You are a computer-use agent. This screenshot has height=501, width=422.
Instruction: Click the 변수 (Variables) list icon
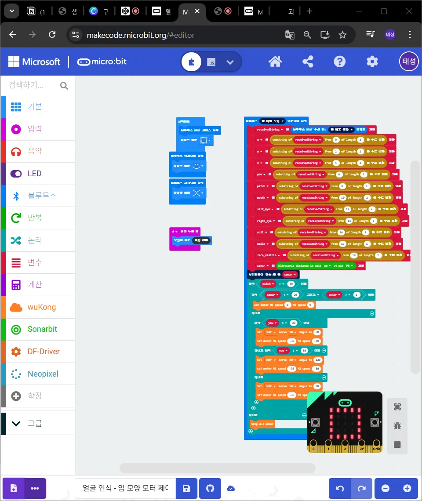16,263
